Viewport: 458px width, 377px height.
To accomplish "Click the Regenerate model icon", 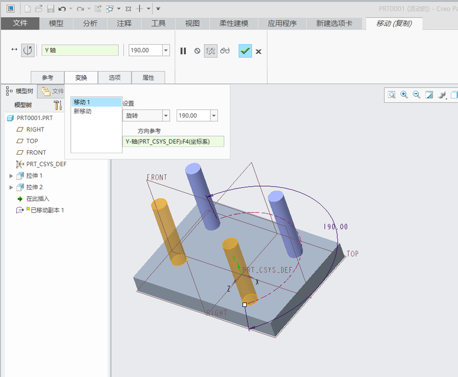I will (x=98, y=9).
